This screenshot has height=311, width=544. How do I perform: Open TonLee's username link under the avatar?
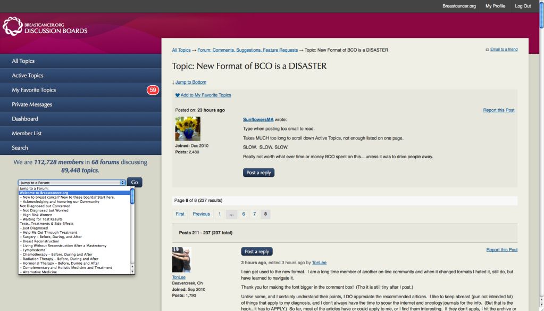tap(179, 277)
